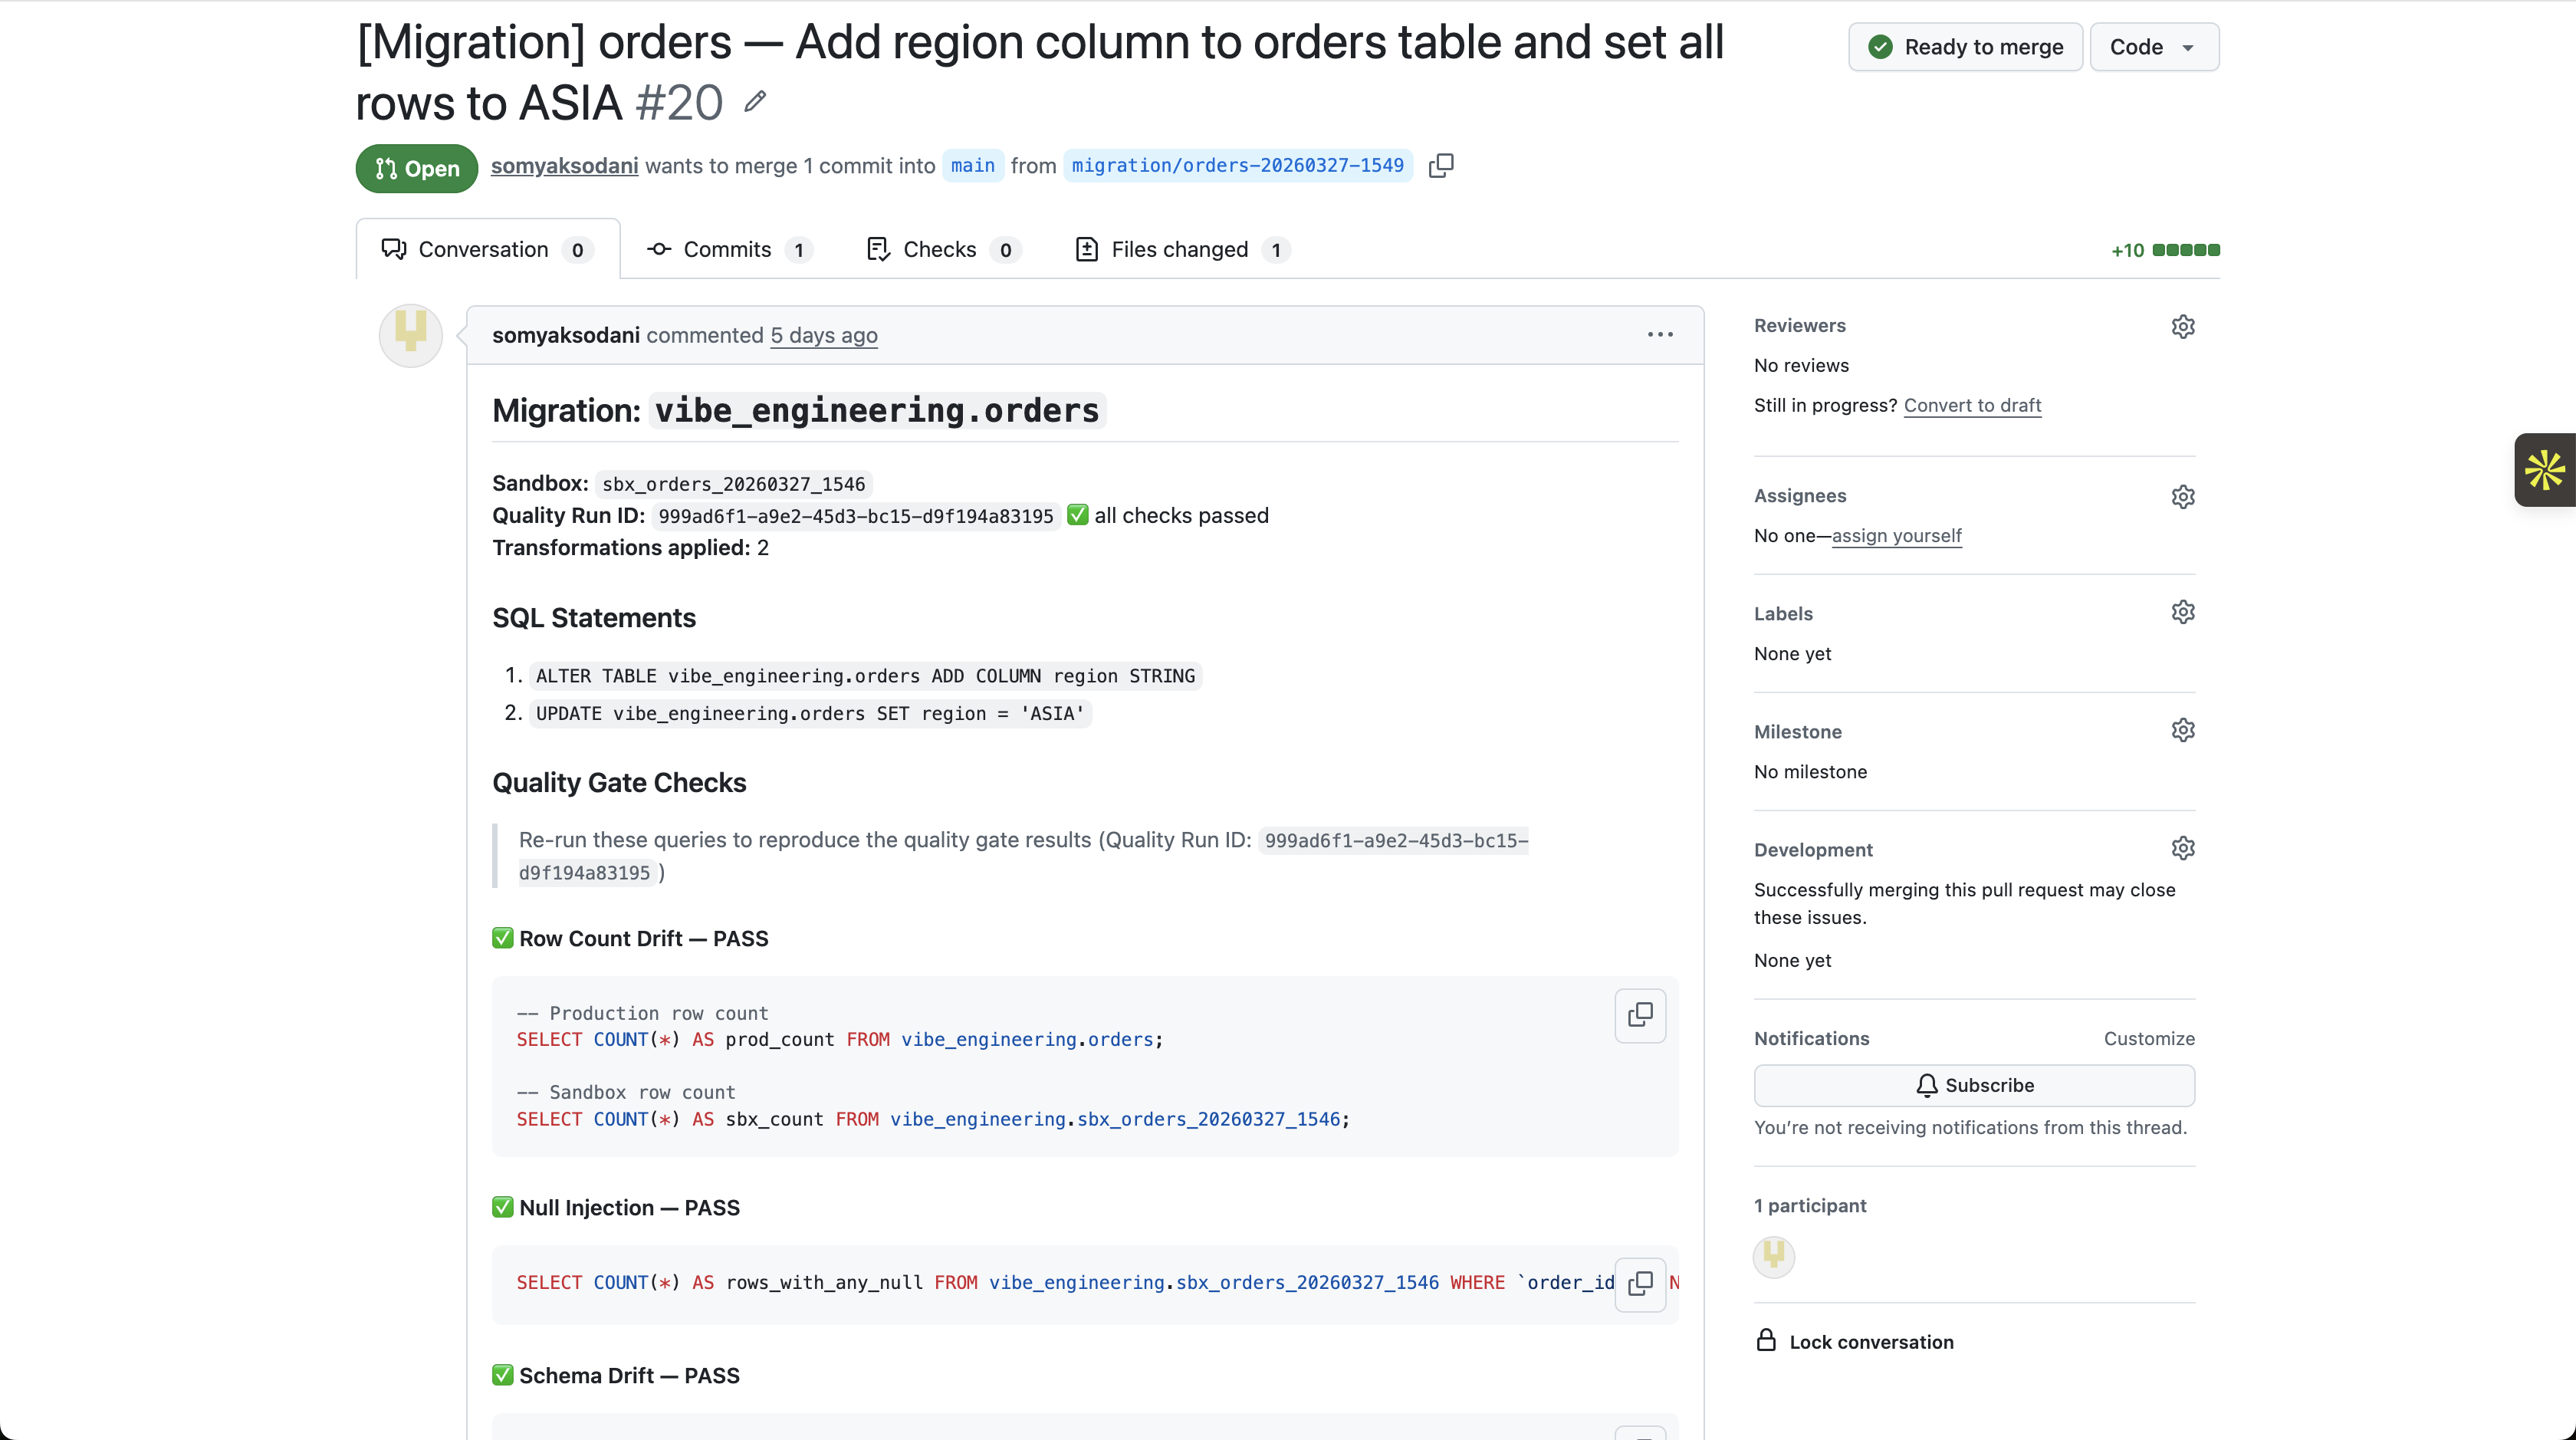2576x1440 pixels.
Task: Copy the Null Injection SQL query
Action: coord(1640,1284)
